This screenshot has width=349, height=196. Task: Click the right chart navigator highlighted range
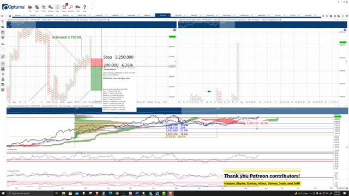pyautogui.click(x=227, y=24)
